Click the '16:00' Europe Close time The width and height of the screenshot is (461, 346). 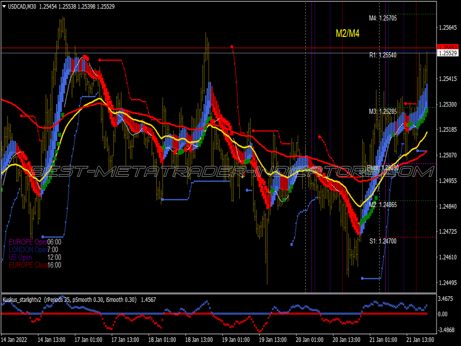54,265
